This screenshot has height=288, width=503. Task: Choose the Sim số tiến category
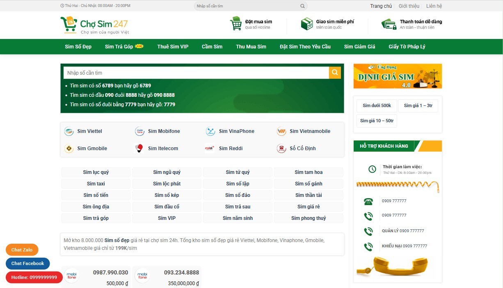click(96, 195)
